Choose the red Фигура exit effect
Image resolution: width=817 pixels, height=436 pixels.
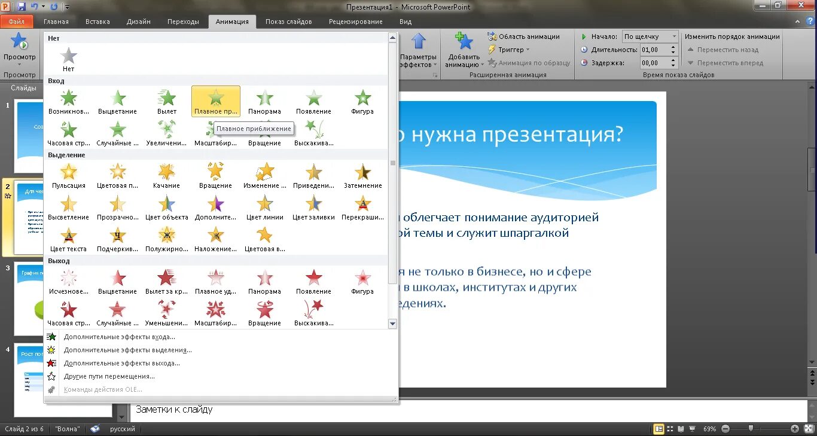(362, 282)
